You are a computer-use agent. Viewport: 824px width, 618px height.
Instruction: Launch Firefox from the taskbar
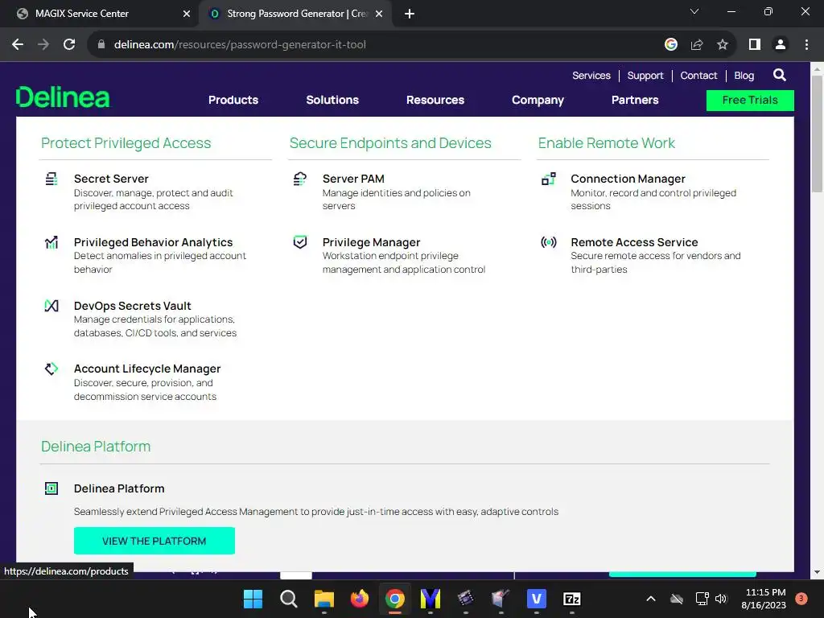[360, 599]
